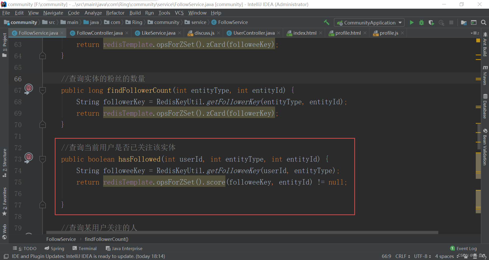Click the Ring package breadcrumb
Image resolution: width=489 pixels, height=260 pixels.
pyautogui.click(x=134, y=22)
